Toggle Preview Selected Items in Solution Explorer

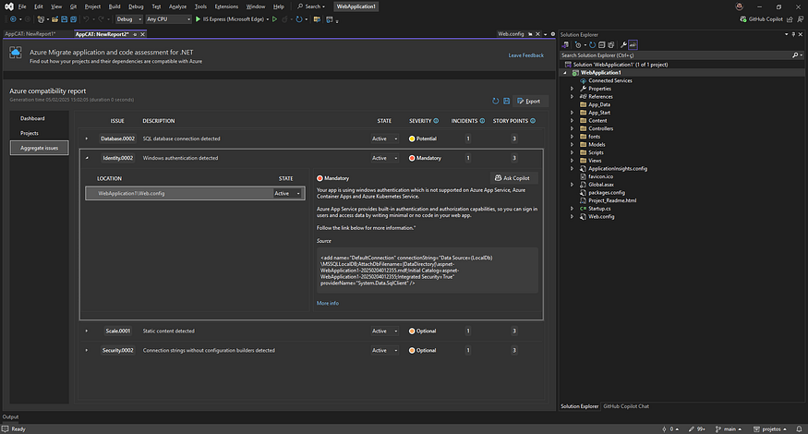(x=634, y=43)
